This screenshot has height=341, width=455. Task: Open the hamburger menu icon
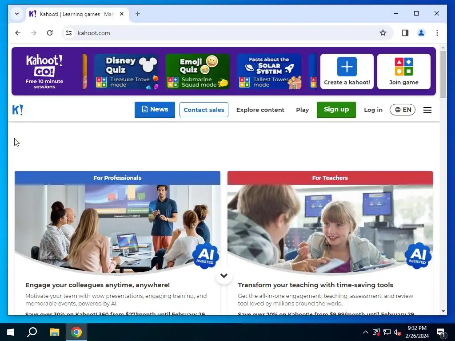click(427, 110)
